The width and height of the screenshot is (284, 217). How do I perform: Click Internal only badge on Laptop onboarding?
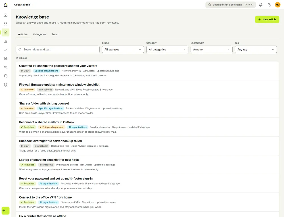[x=46, y=165]
